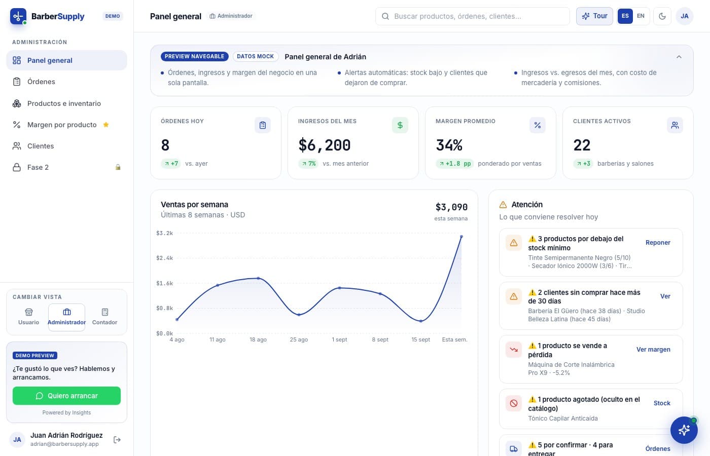Viewport: 710px width, 456px height.
Task: Switch view to Usuario
Action: click(x=28, y=317)
